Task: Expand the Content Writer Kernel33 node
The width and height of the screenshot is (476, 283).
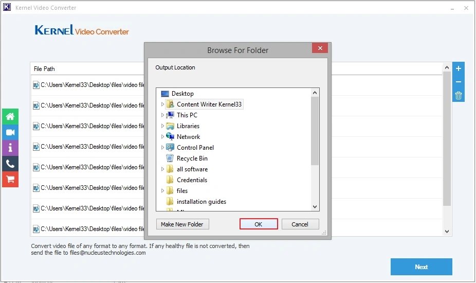Action: pos(162,104)
